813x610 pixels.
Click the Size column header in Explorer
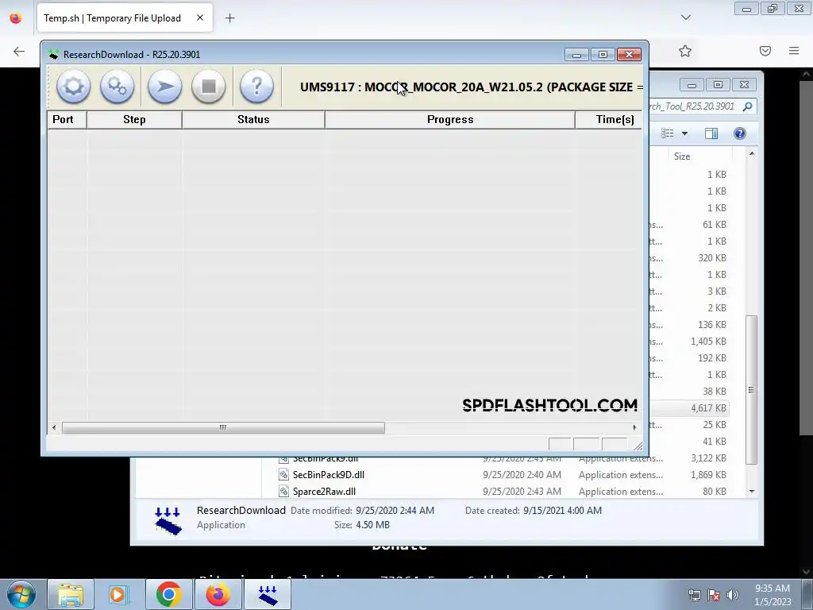click(x=682, y=156)
